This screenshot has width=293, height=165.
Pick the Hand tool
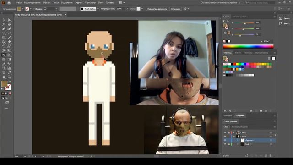4,77
